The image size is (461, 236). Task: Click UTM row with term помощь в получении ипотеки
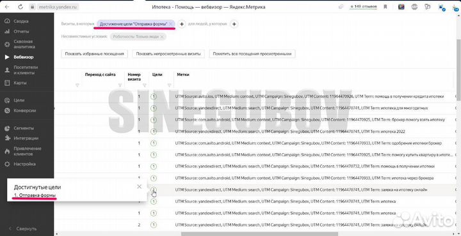coord(305,166)
